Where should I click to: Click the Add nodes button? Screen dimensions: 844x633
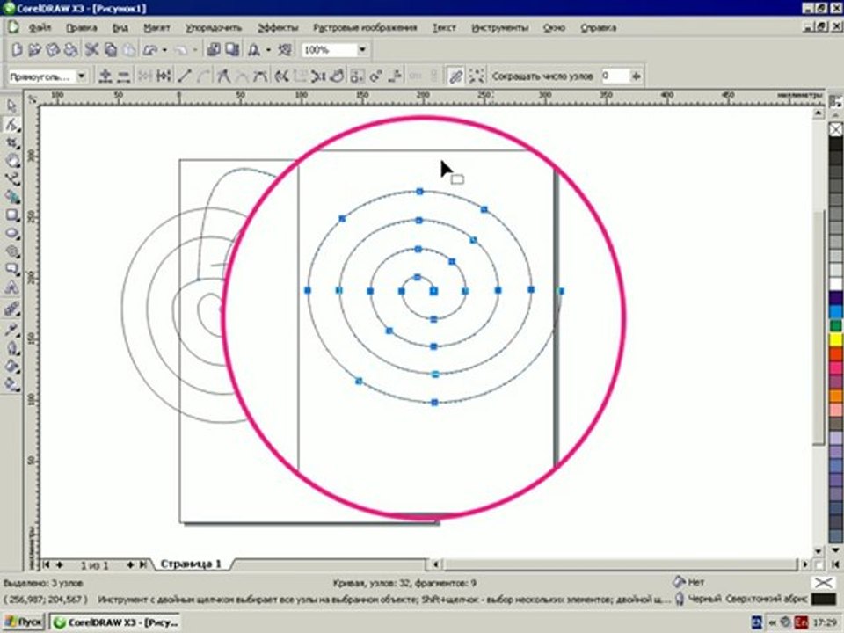pos(105,76)
